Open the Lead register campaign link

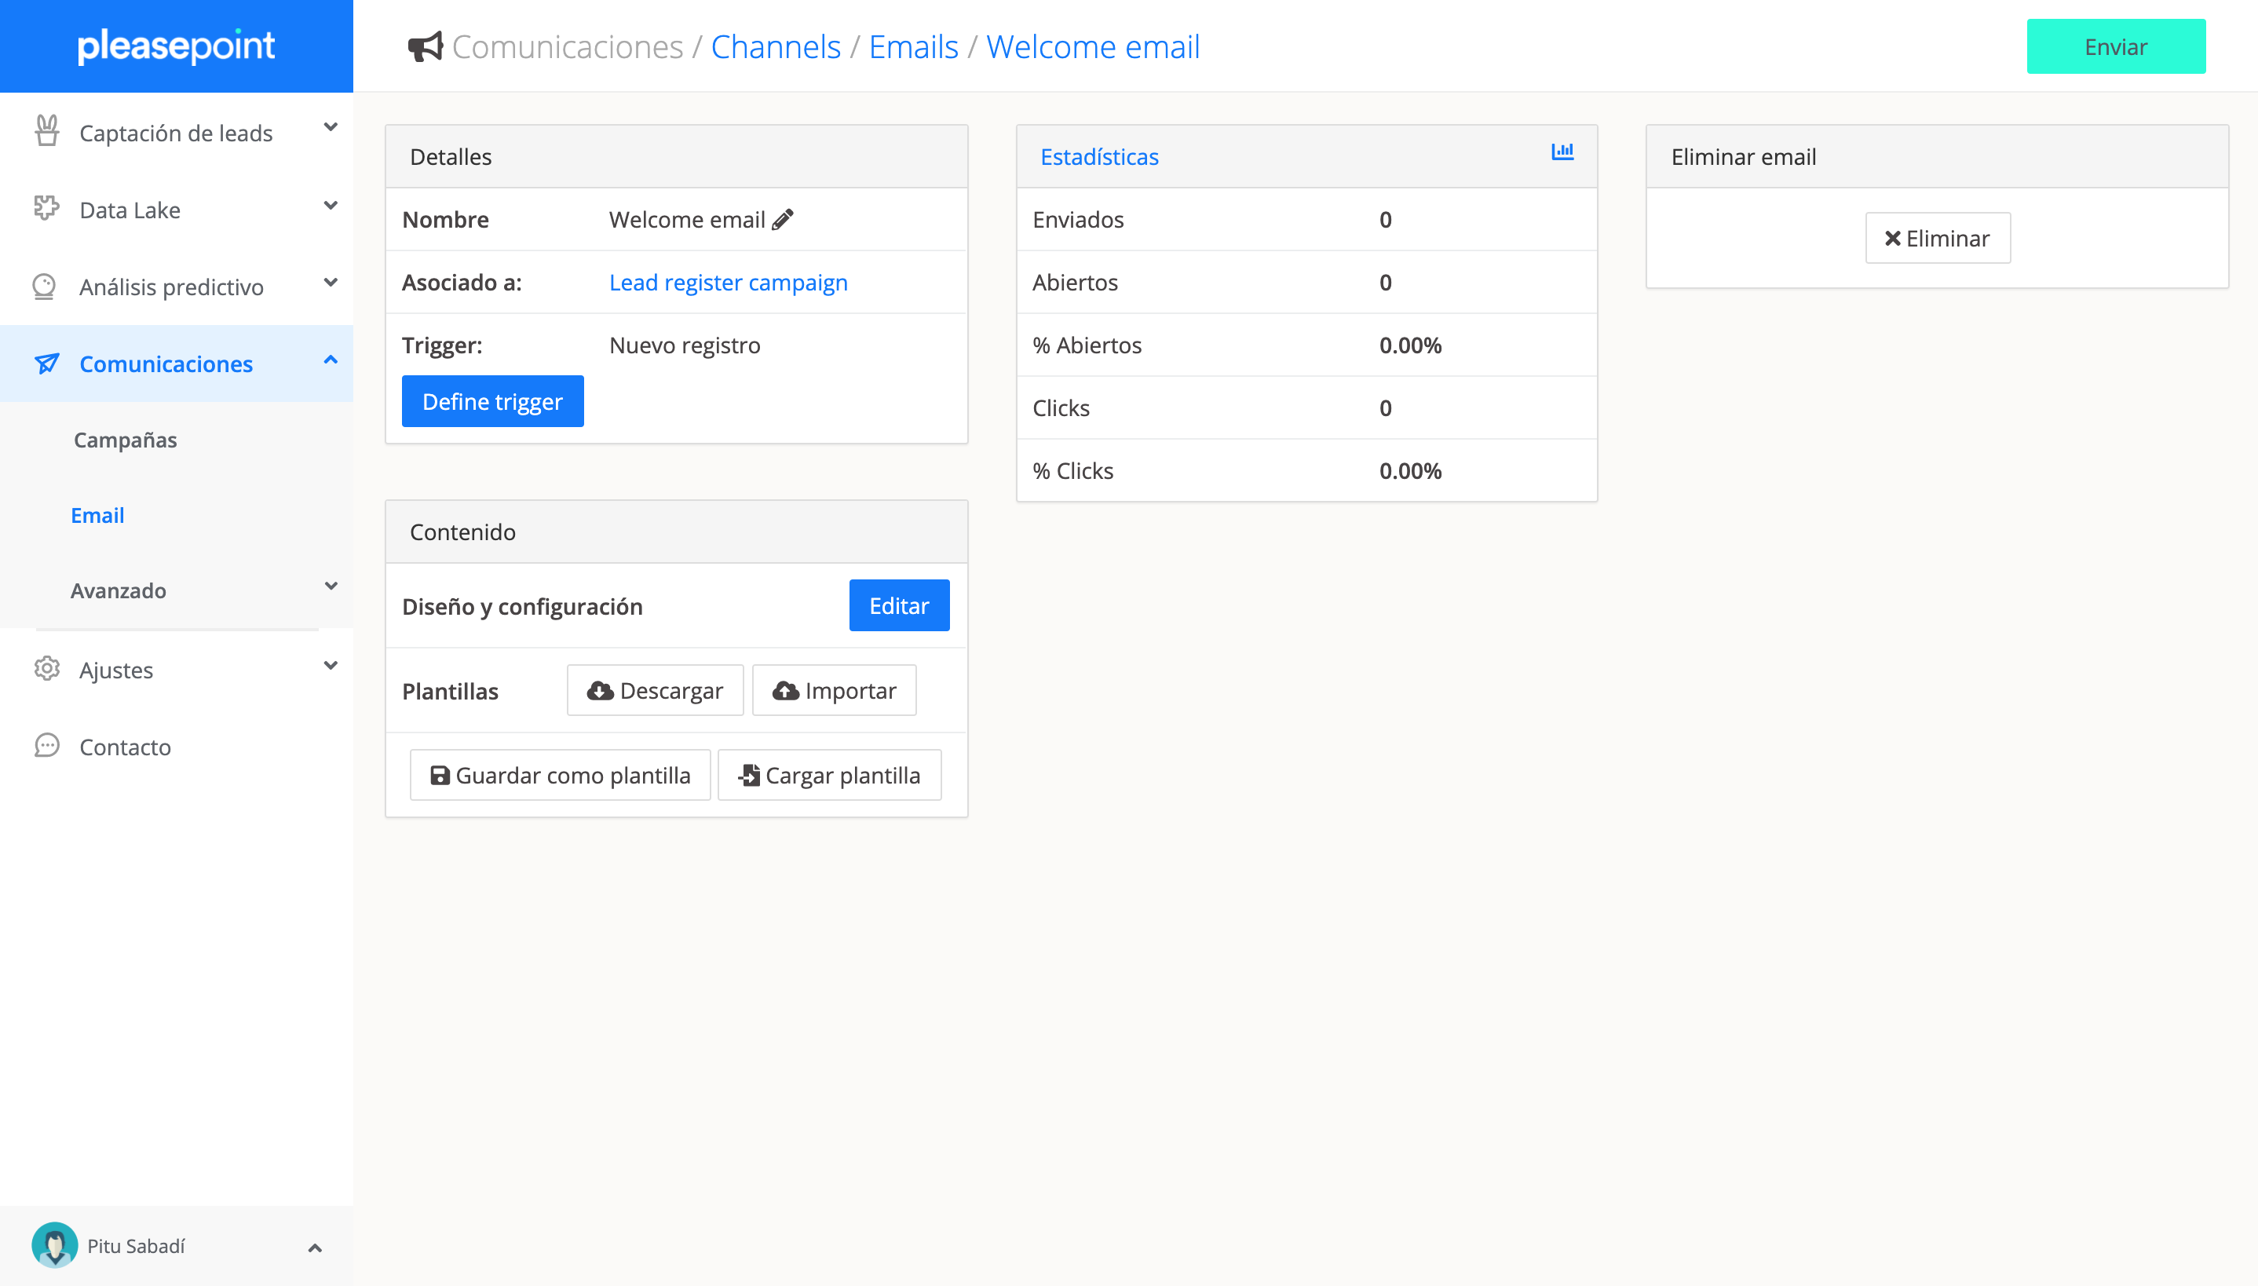click(x=728, y=282)
